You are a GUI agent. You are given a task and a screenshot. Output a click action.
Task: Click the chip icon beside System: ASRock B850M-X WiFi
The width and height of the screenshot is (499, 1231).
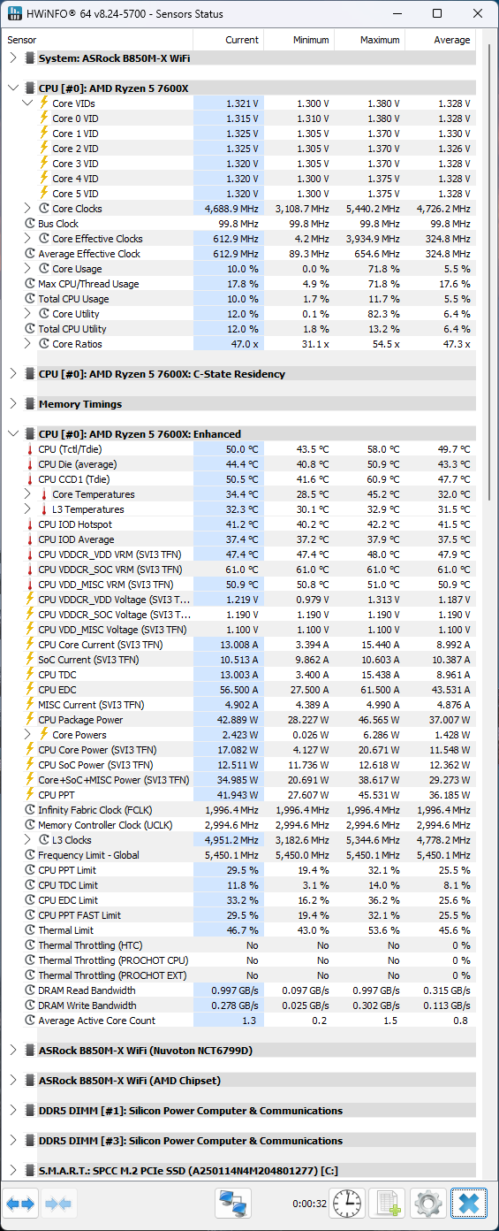30,58
